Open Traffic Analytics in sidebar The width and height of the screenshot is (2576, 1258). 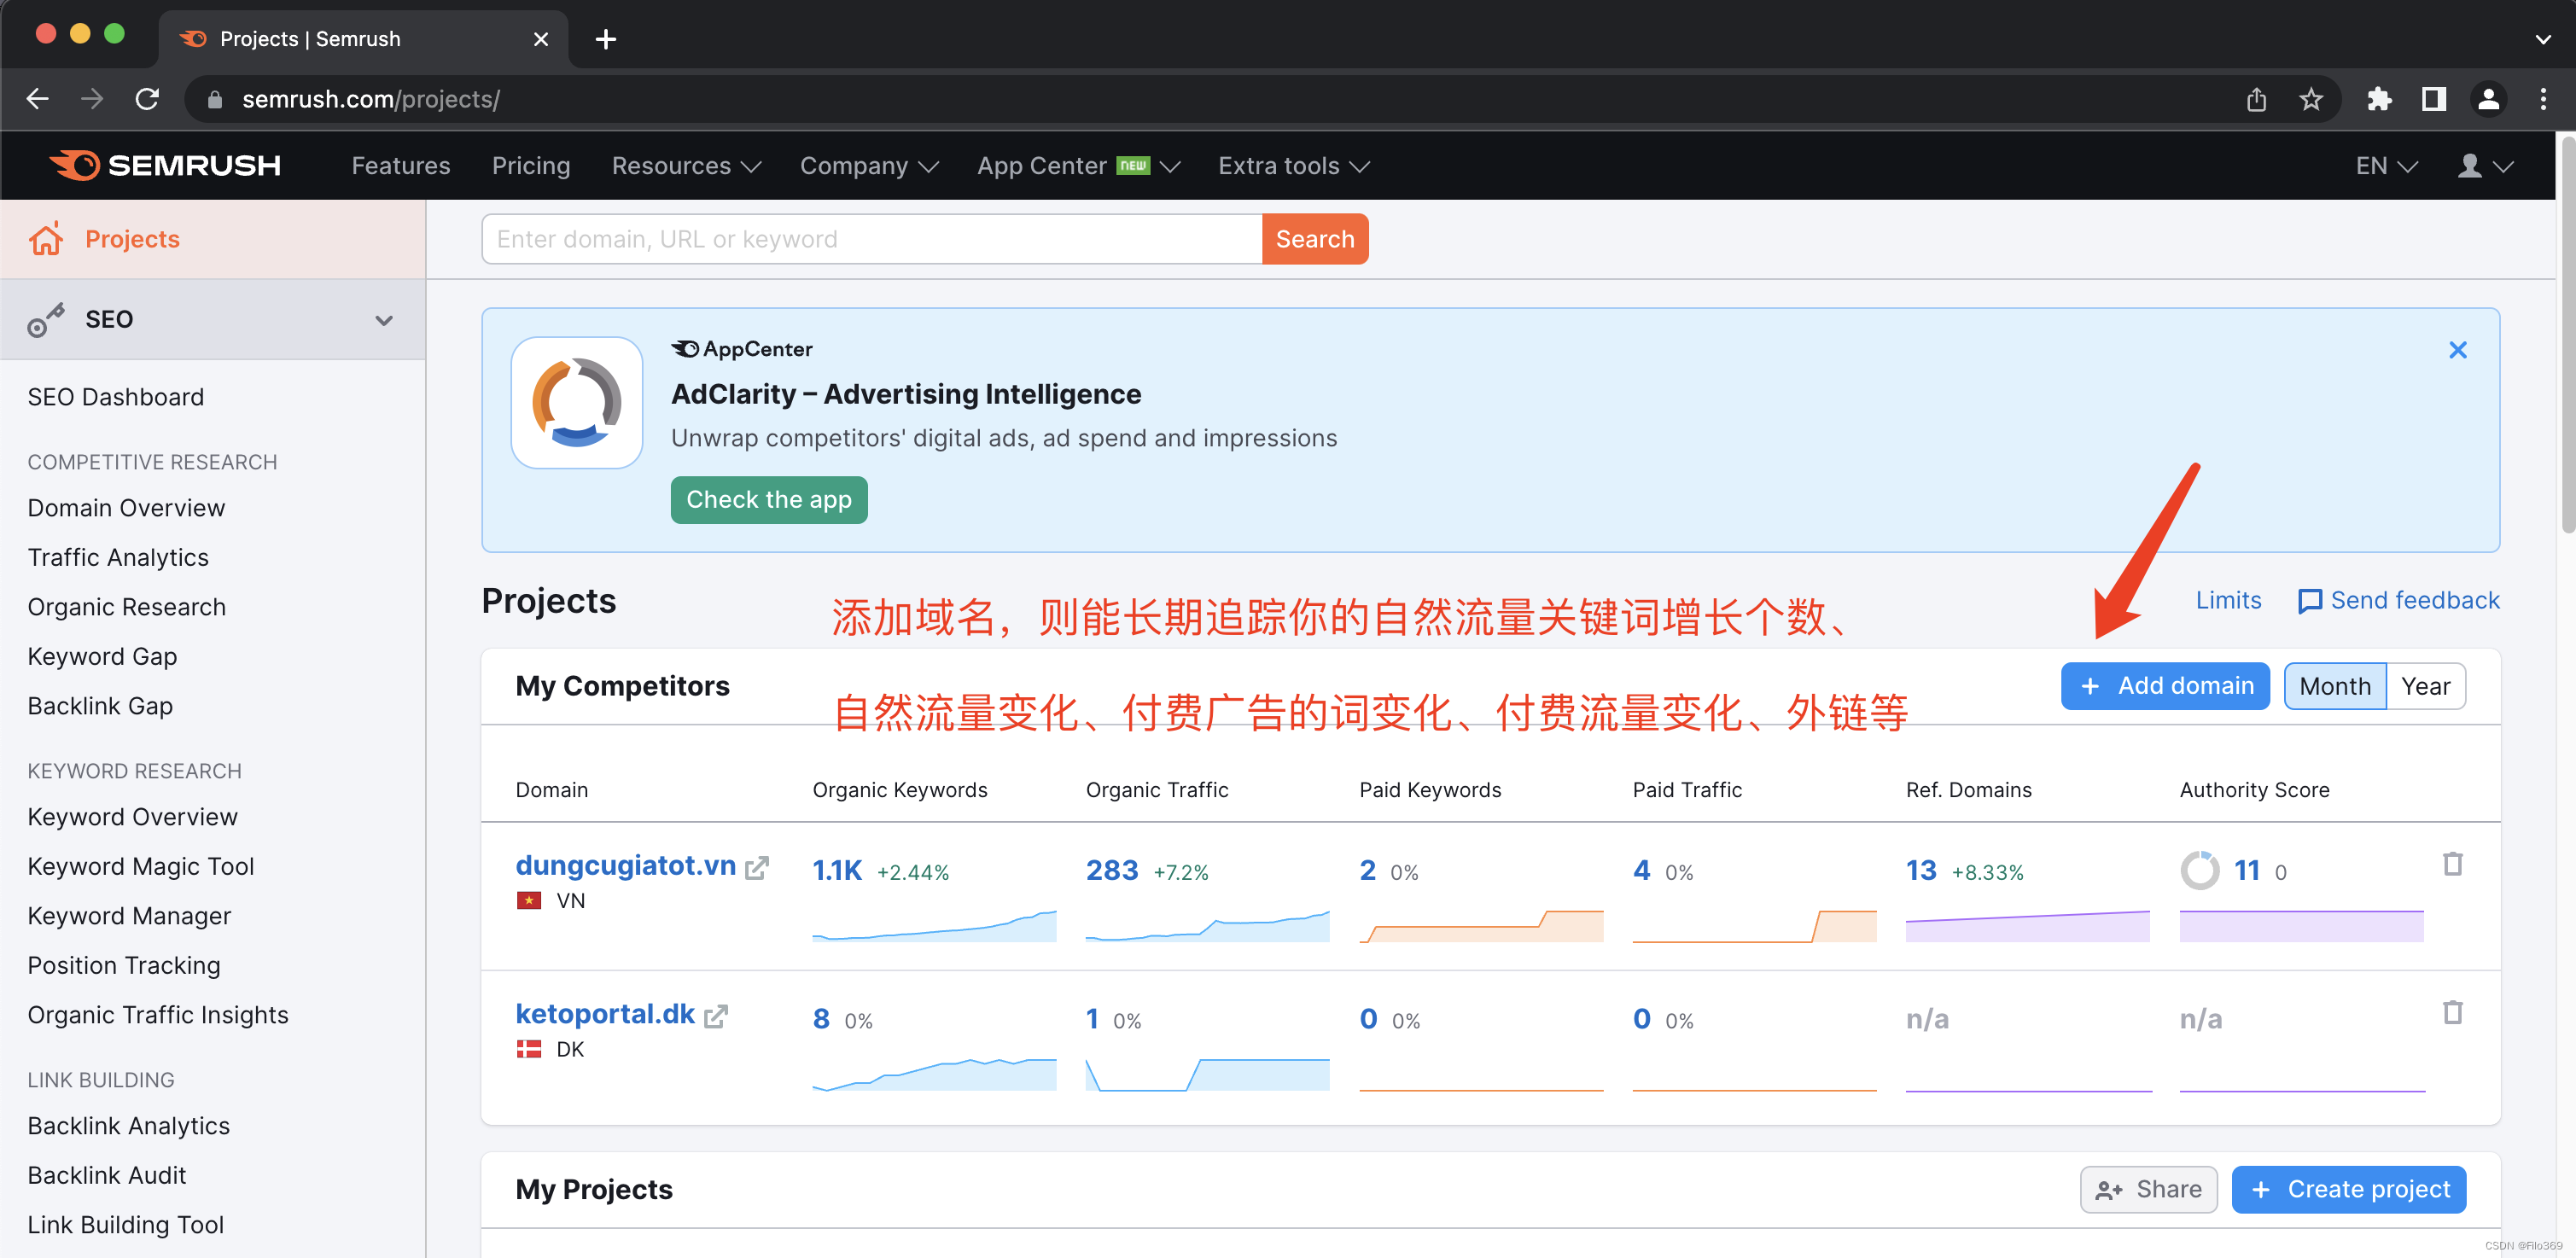[118, 557]
